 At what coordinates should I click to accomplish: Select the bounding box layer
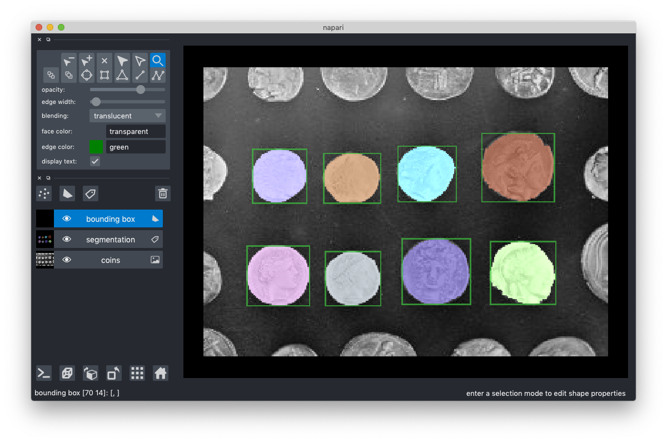pyautogui.click(x=109, y=218)
